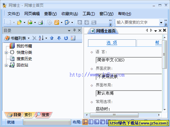Screen dimensions: 170x127
Task: Click the tag label toolbar icon
Action: [50, 22]
